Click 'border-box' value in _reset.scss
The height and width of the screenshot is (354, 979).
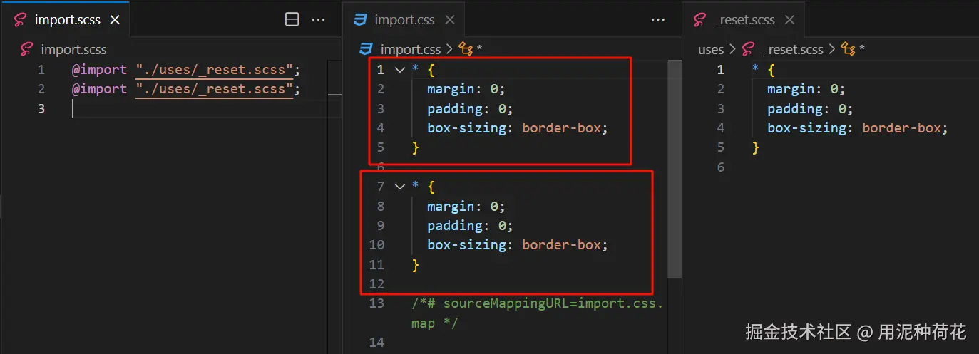click(902, 128)
